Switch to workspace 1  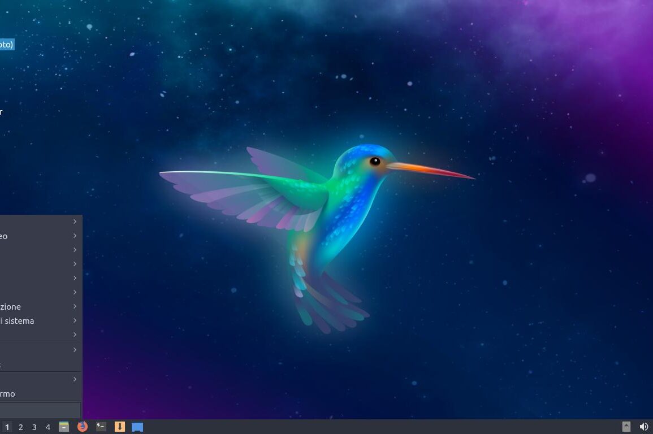coord(7,427)
